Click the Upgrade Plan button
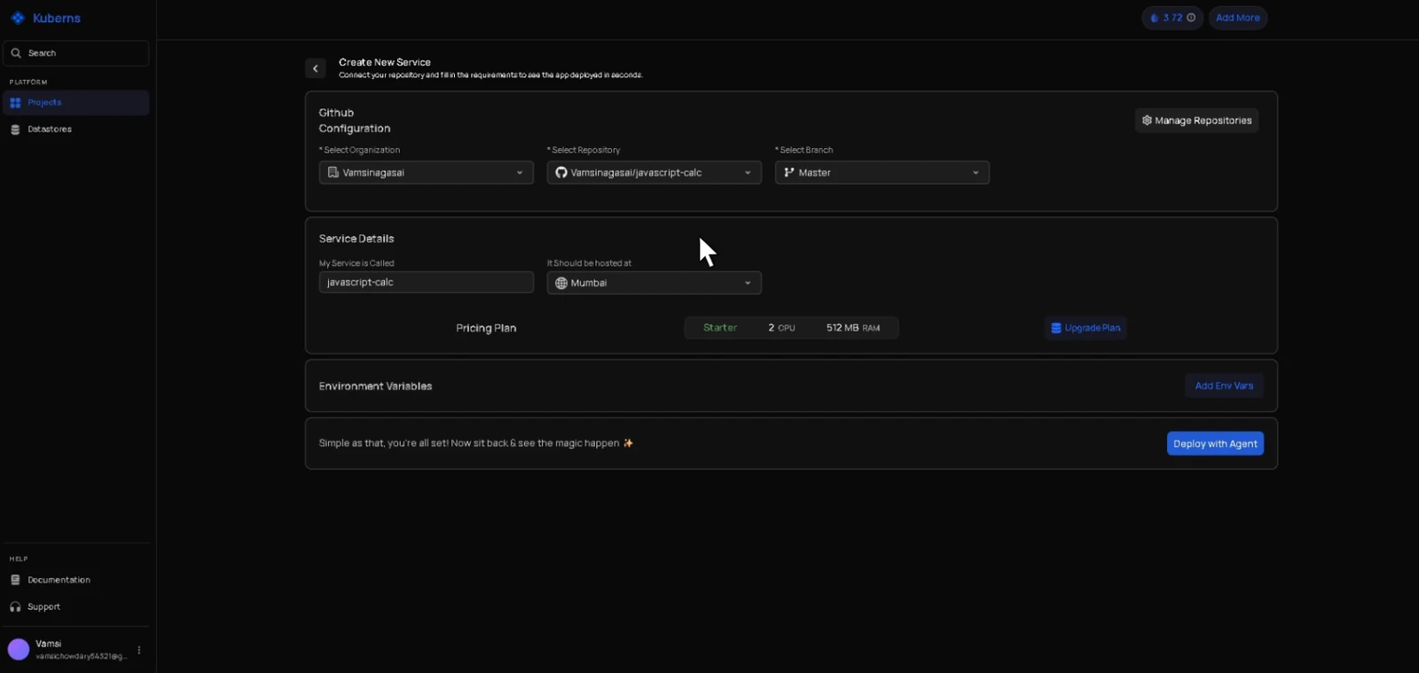Screen dimensions: 1419x673 (x=1086, y=328)
